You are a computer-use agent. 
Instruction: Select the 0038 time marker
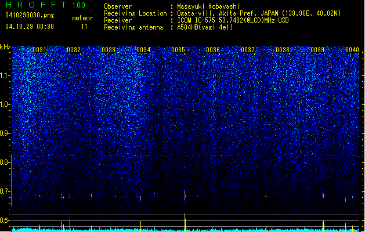[283, 50]
